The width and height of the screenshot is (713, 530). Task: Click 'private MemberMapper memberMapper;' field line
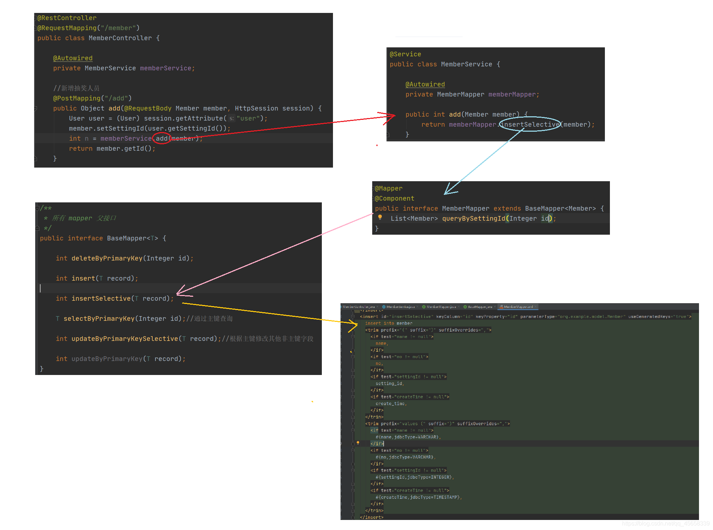click(472, 94)
